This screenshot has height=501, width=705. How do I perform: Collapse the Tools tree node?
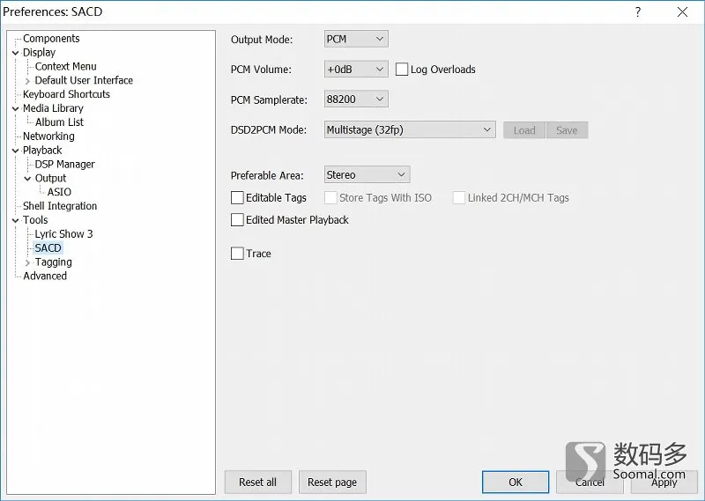point(16,221)
